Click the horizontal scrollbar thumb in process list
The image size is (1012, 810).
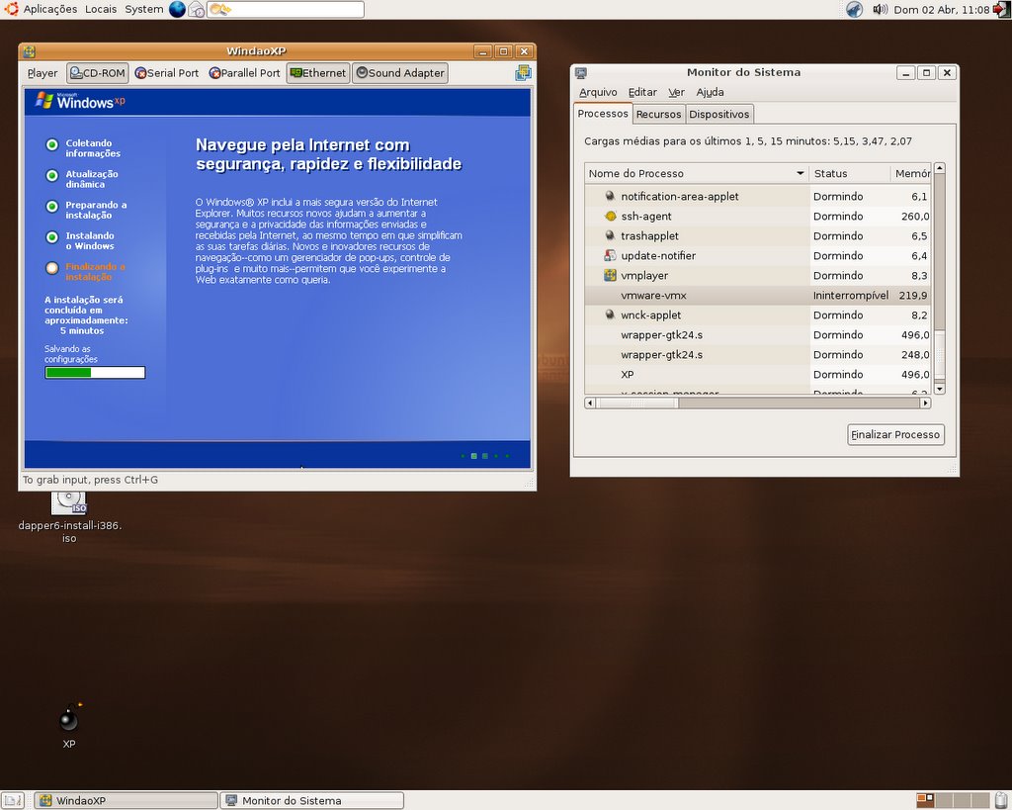click(637, 404)
